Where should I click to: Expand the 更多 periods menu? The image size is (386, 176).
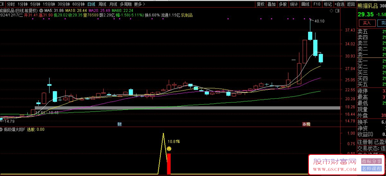(x=140, y=4)
